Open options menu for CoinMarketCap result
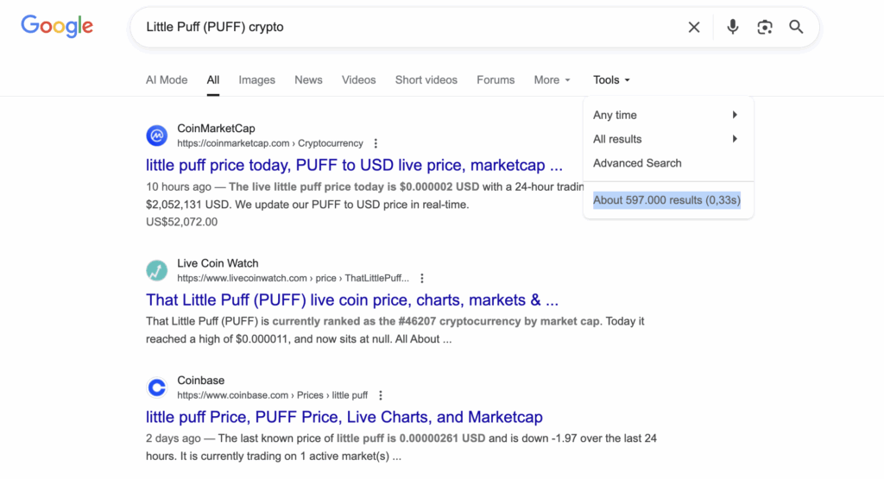Viewport: 884px width, 479px height. [x=376, y=143]
